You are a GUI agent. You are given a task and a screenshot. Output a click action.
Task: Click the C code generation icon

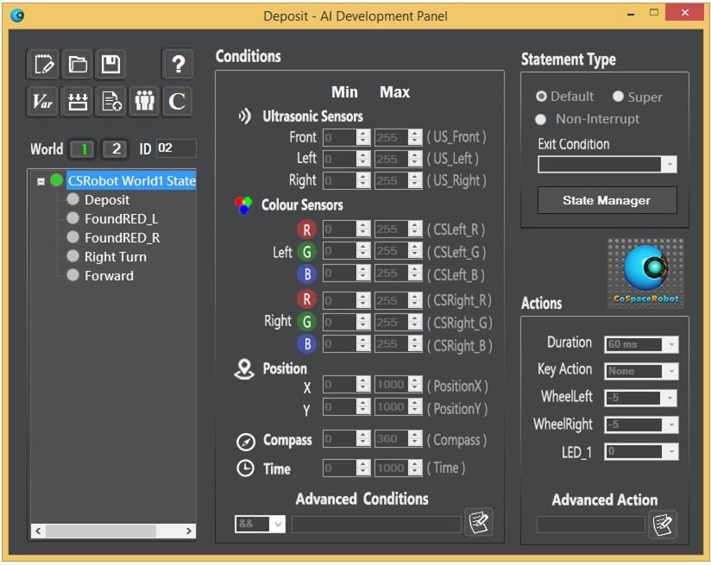178,102
